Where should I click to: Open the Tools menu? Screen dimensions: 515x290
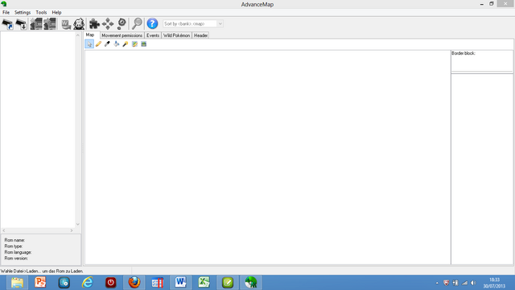(41, 12)
